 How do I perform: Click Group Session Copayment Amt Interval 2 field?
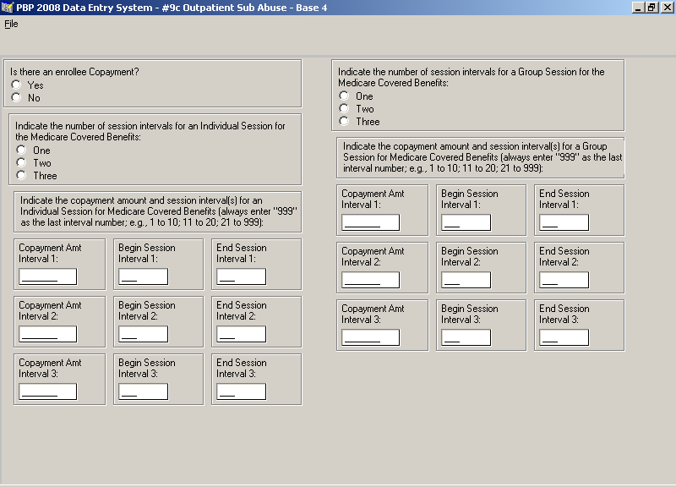pos(371,280)
